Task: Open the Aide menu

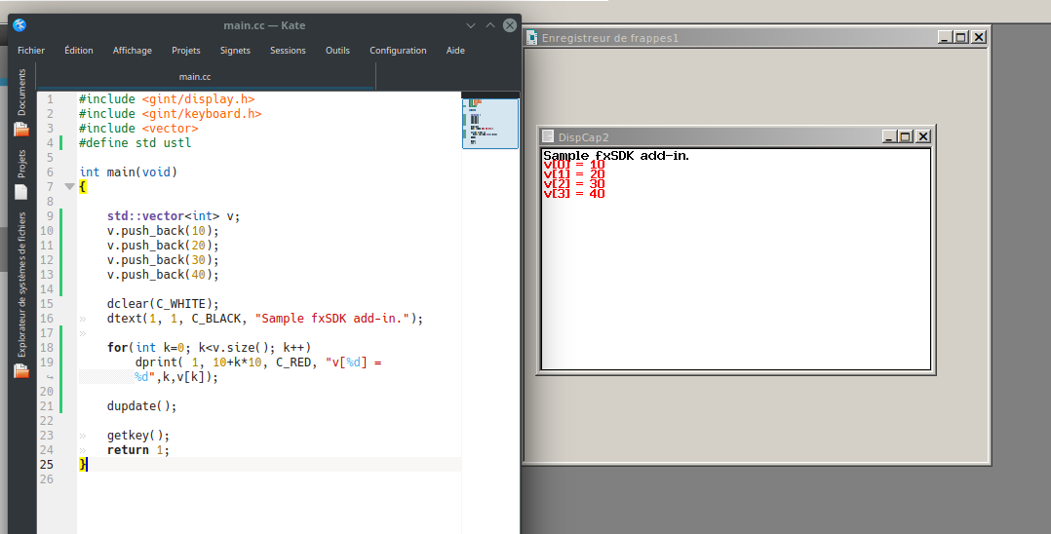Action: click(x=455, y=51)
